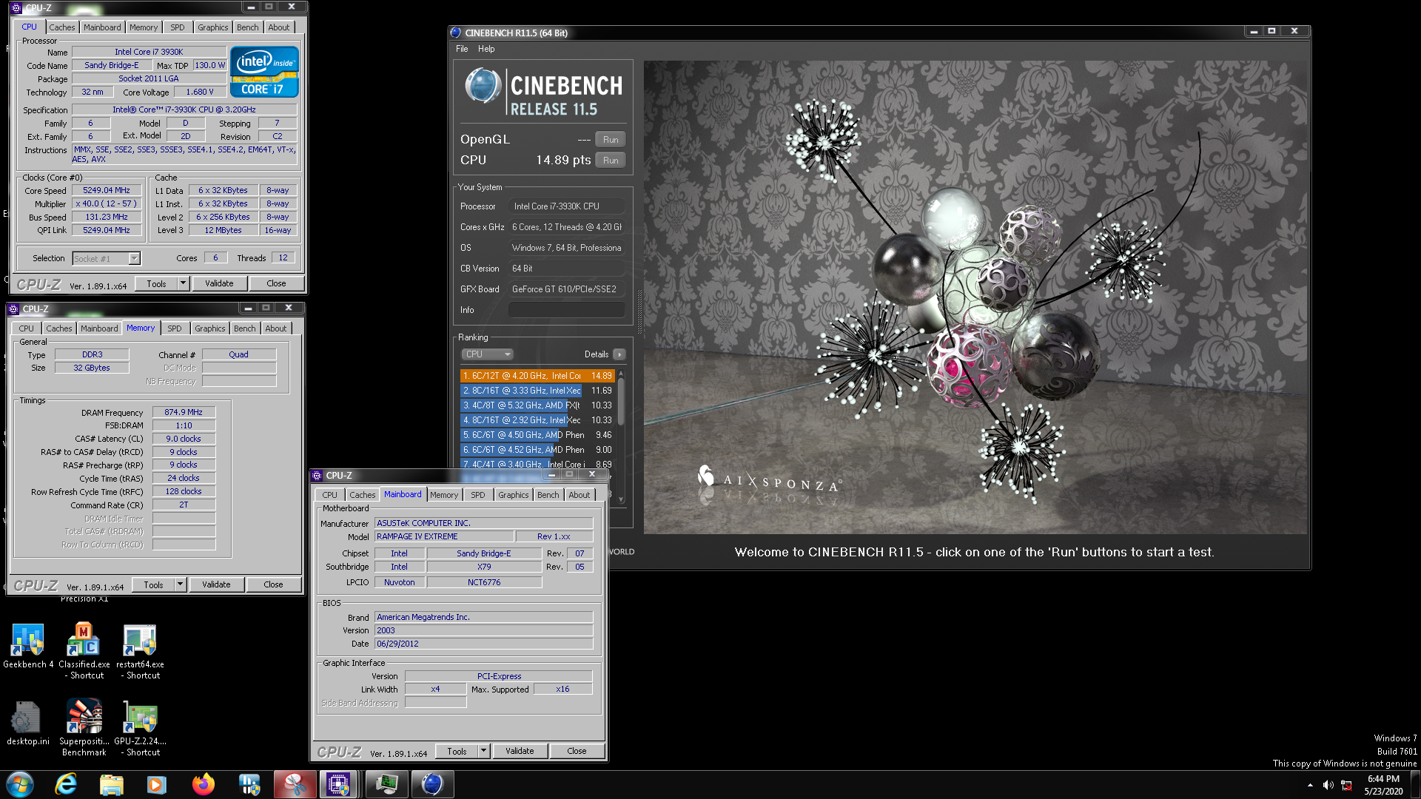
Task: Open the CPU ranking dropdown in Cinebench
Action: tap(486, 354)
